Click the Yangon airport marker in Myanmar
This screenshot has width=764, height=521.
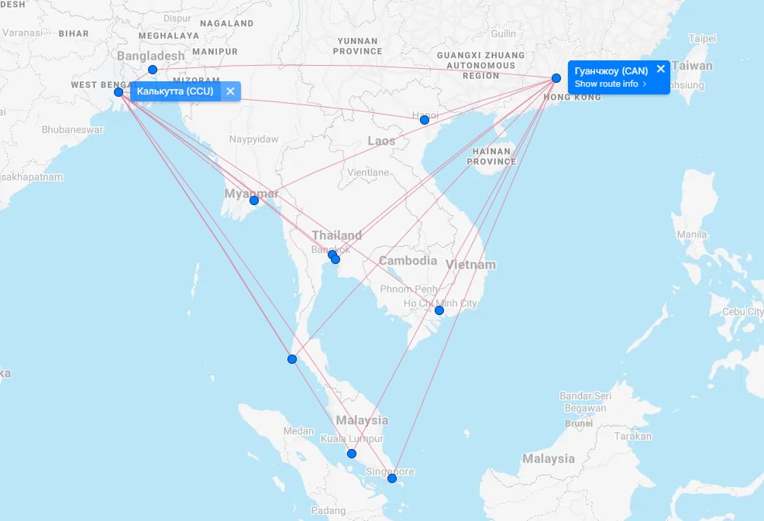pyautogui.click(x=254, y=201)
